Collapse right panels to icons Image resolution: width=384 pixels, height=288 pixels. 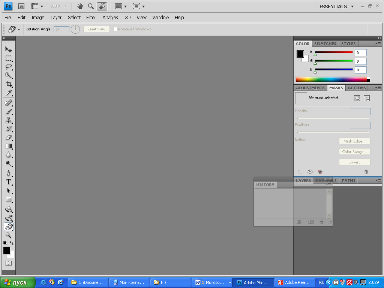click(379, 38)
